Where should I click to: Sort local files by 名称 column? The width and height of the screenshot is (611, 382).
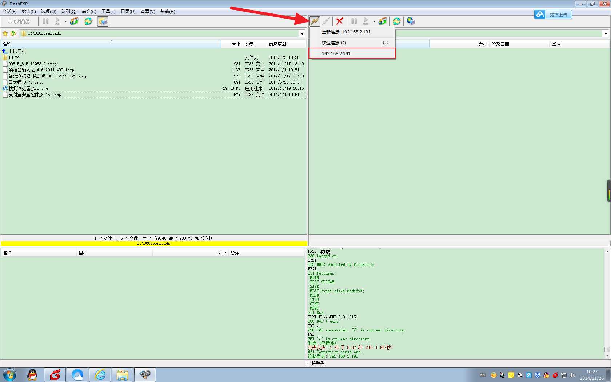point(111,44)
